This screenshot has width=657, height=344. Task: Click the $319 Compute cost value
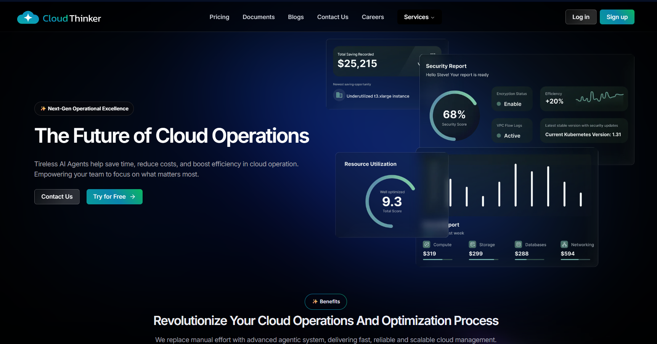429,254
